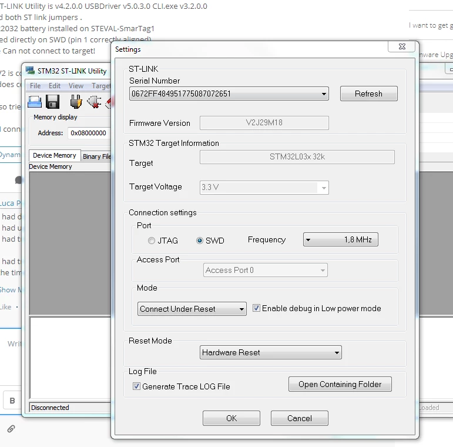Click the Refresh button
Screen dimensions: 453x447
(x=368, y=94)
